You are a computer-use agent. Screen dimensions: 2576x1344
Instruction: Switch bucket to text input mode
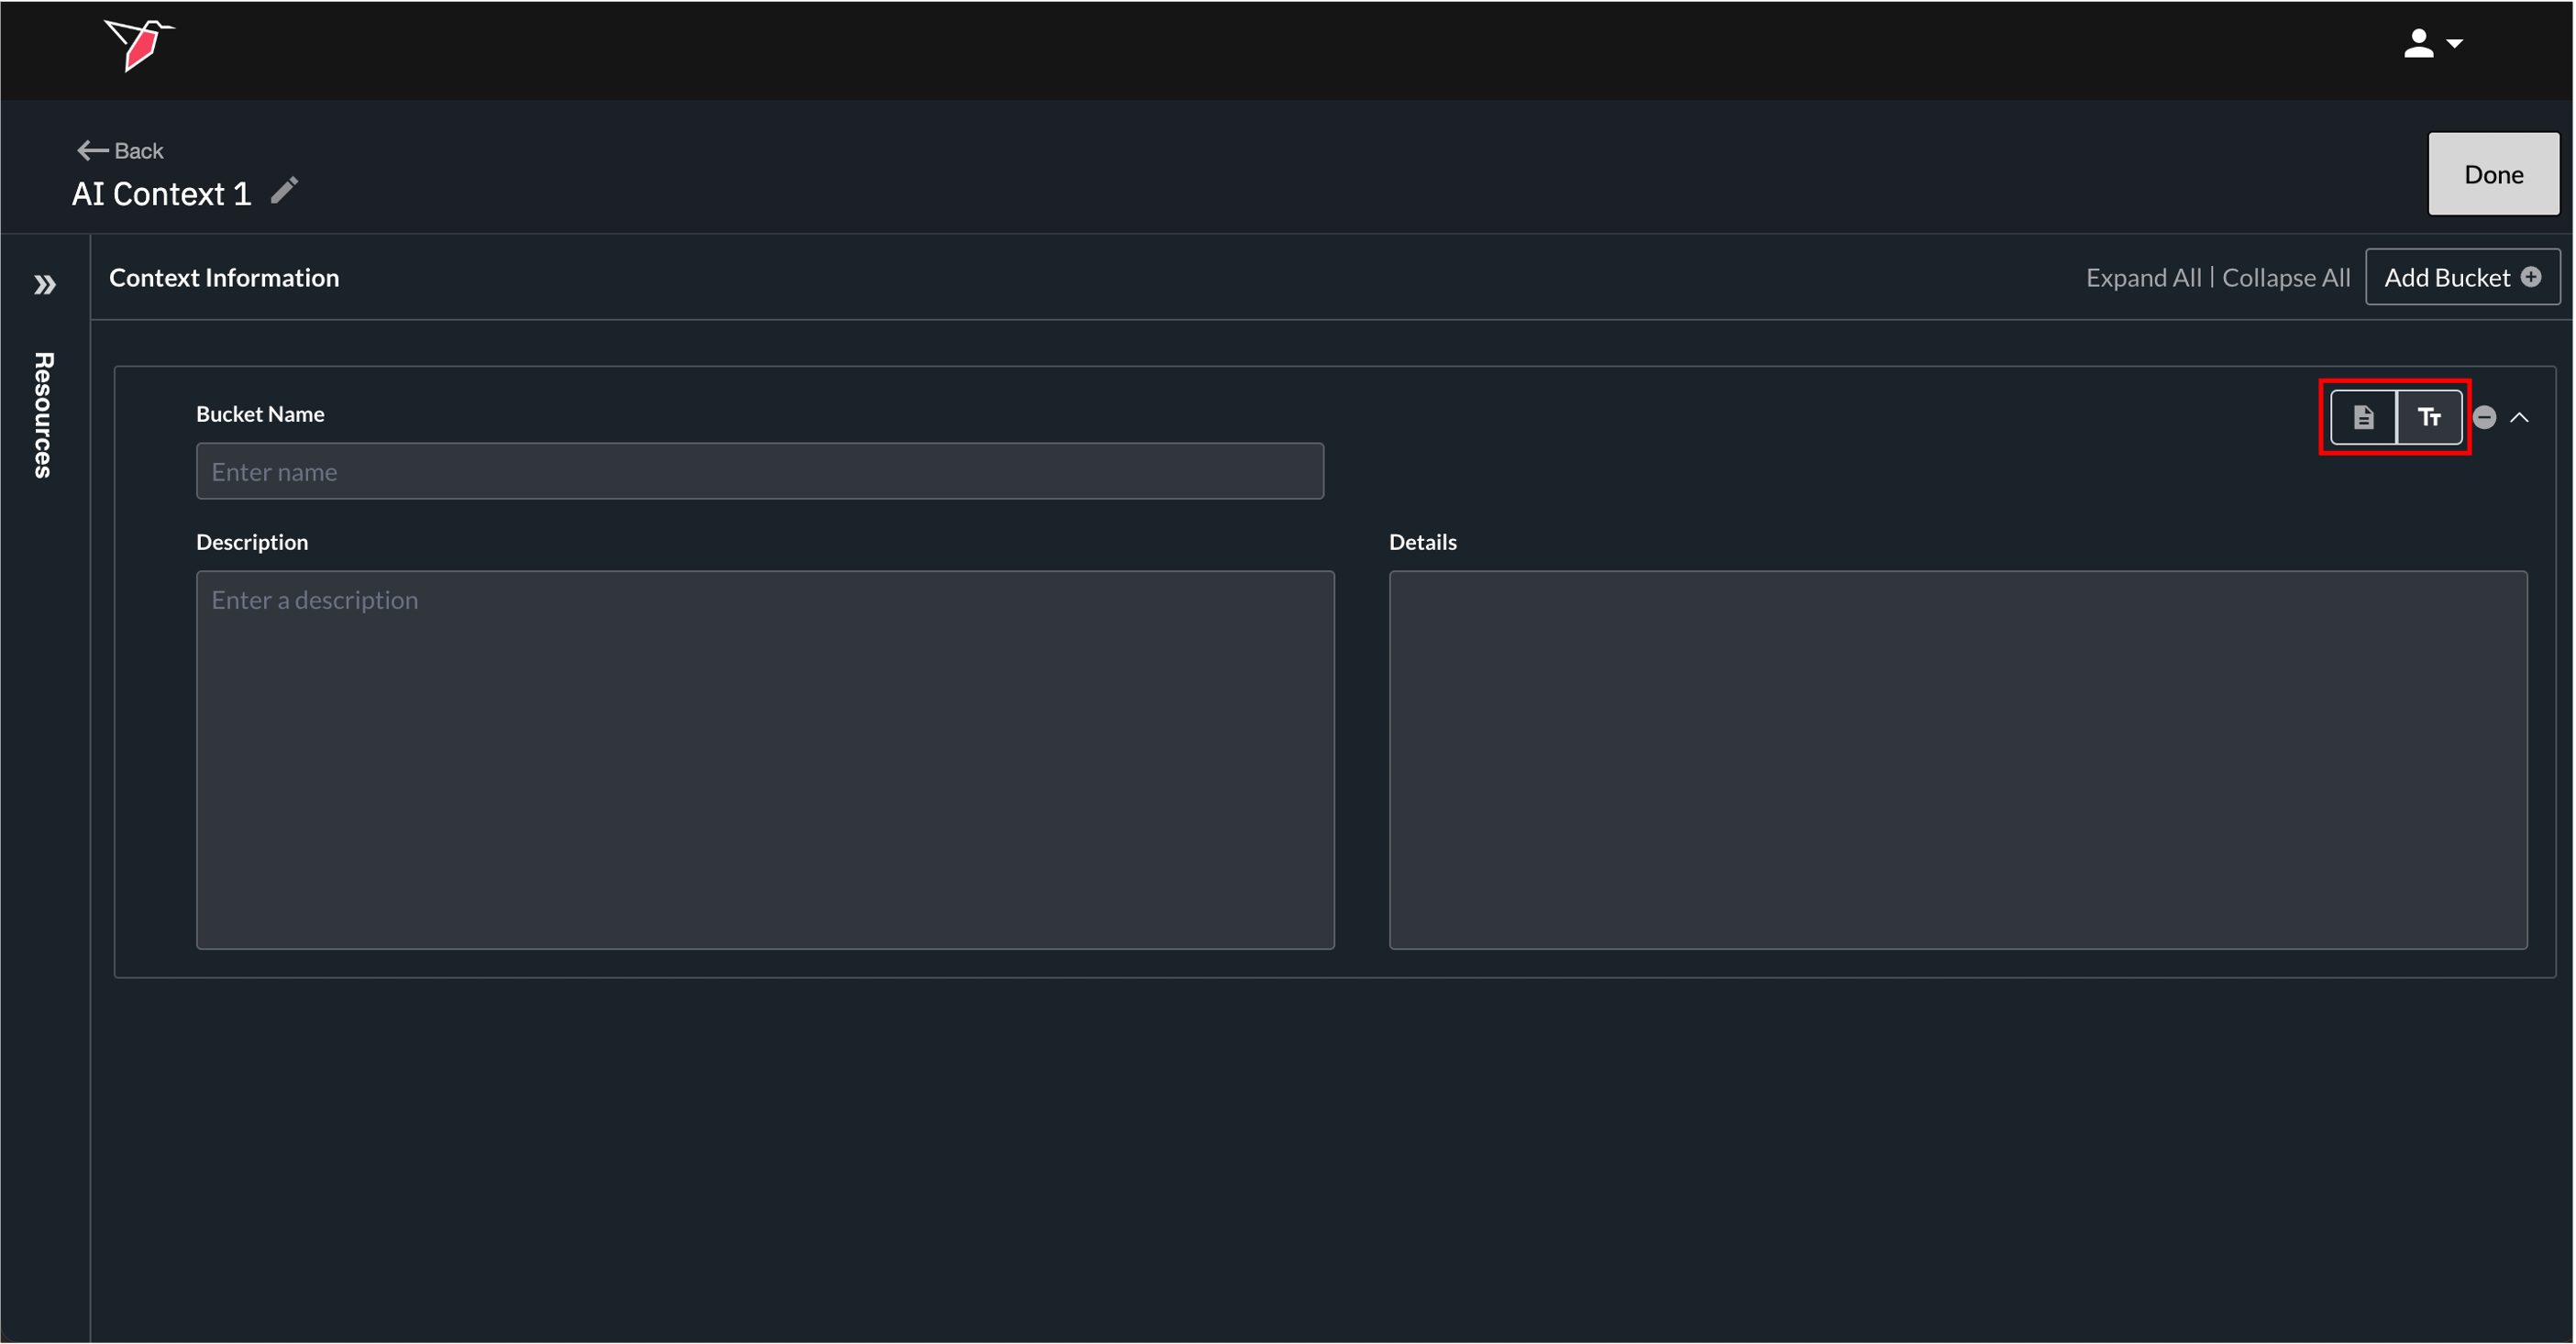2429,417
